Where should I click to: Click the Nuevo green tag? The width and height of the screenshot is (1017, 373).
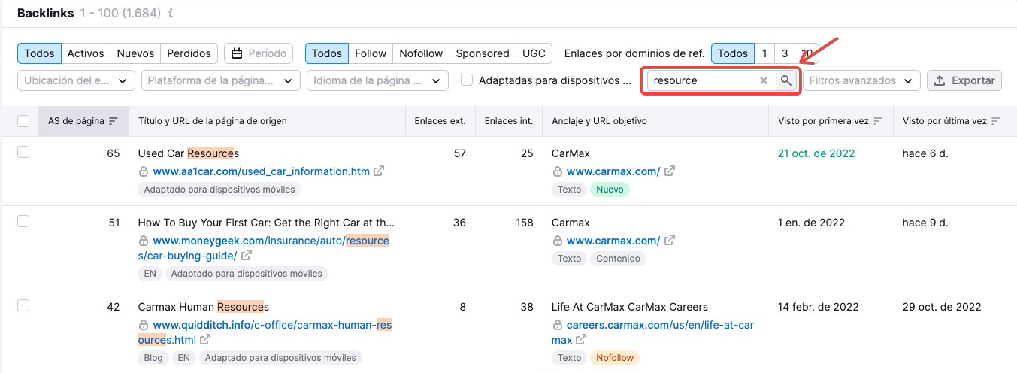coord(610,190)
